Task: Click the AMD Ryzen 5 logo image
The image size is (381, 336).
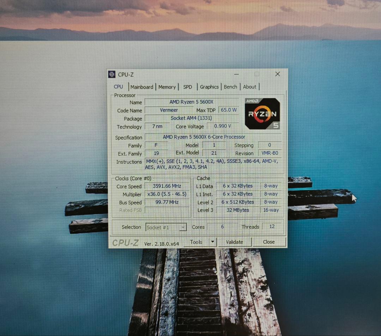Action: [262, 114]
